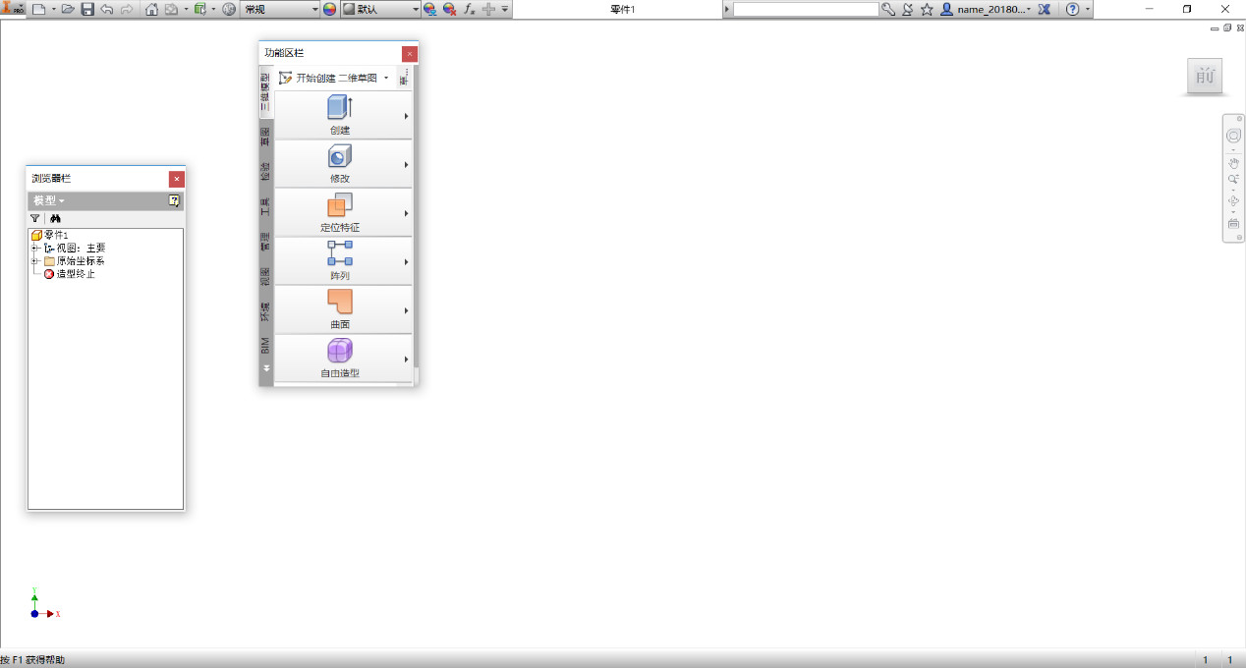Image resolution: width=1246 pixels, height=668 pixels.
Task: Open the 自由造型 panel
Action: (x=343, y=359)
